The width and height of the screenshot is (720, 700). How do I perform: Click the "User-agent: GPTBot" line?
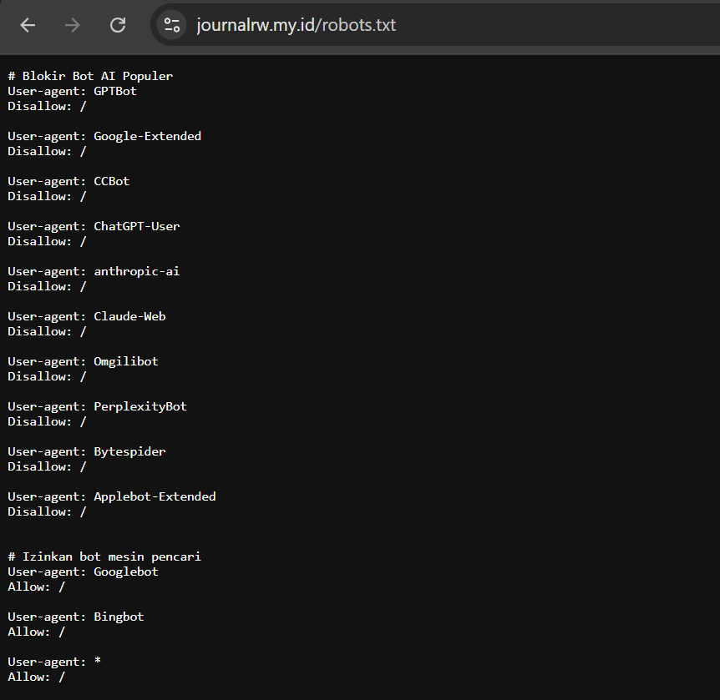[72, 91]
